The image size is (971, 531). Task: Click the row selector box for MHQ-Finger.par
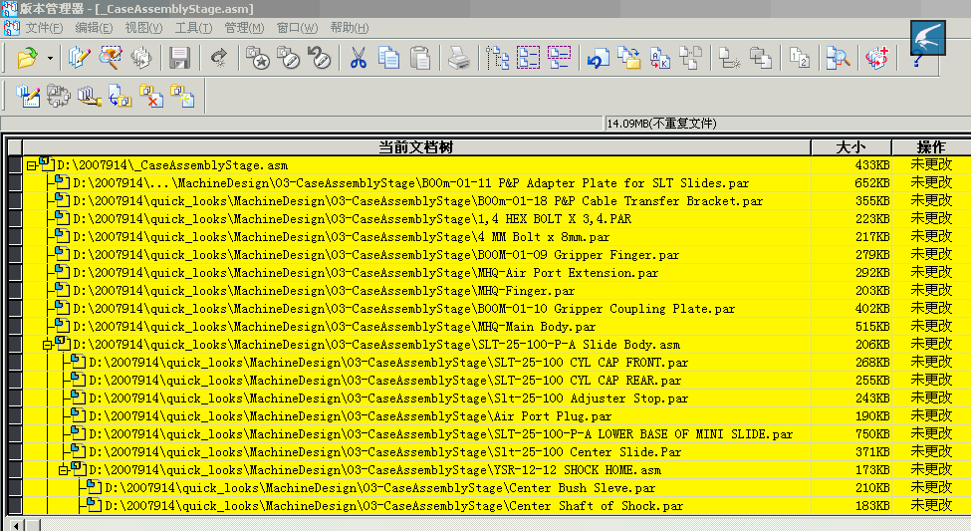[15, 291]
